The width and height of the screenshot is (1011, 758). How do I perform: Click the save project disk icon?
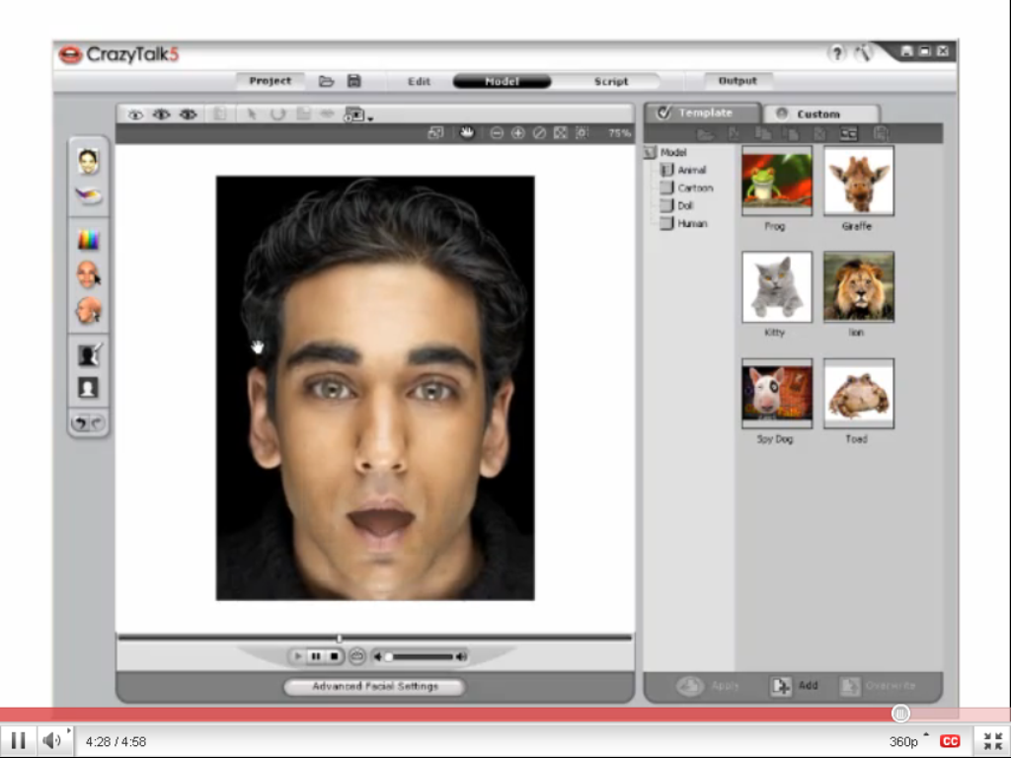click(353, 81)
